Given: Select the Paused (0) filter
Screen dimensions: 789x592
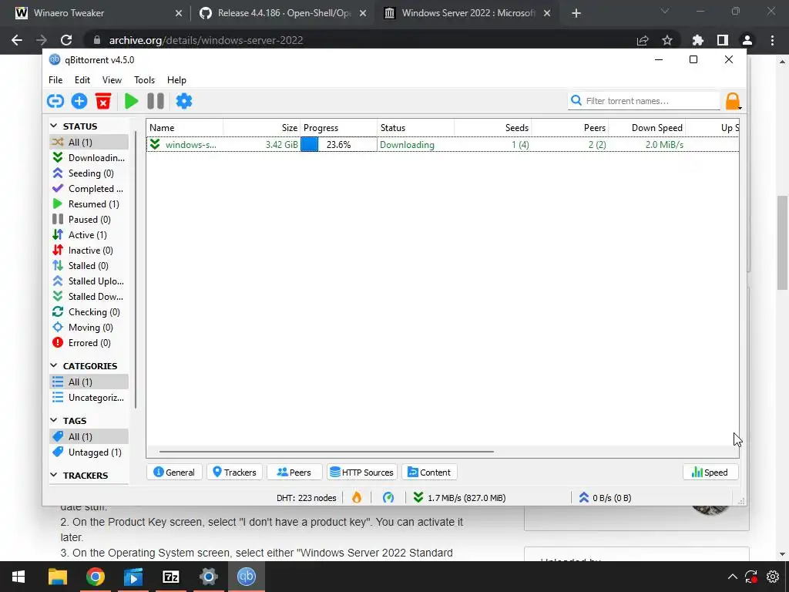Looking at the screenshot, I should (x=89, y=220).
